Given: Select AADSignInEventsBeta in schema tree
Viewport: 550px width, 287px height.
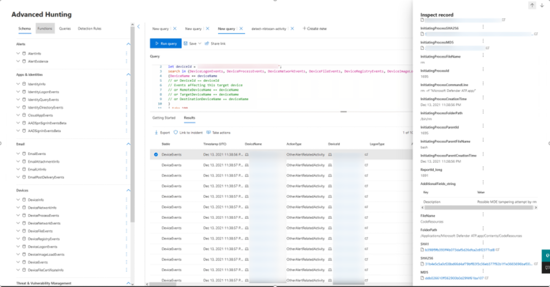Looking at the screenshot, I should pyautogui.click(x=44, y=130).
